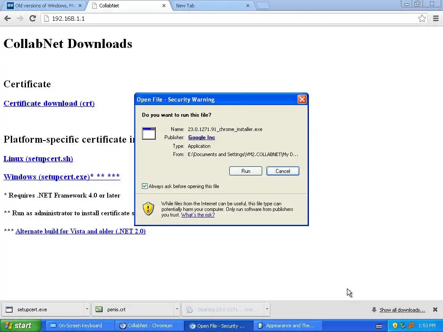
Task: Click Run to launch the installer
Action: (246, 171)
